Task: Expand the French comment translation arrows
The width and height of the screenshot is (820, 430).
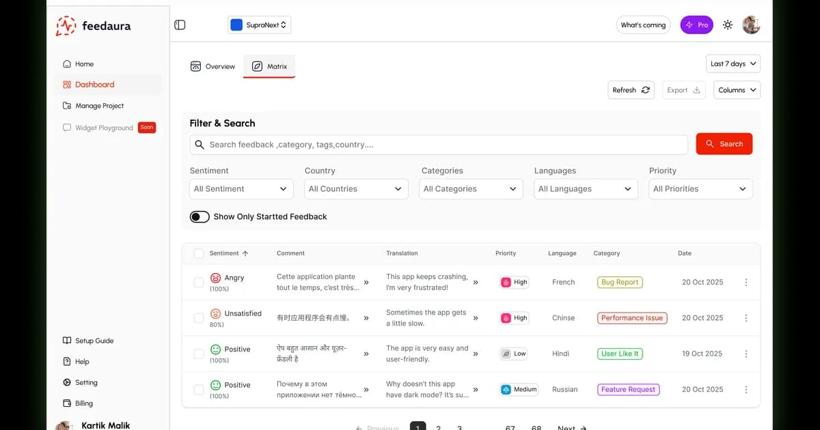Action: (366, 282)
